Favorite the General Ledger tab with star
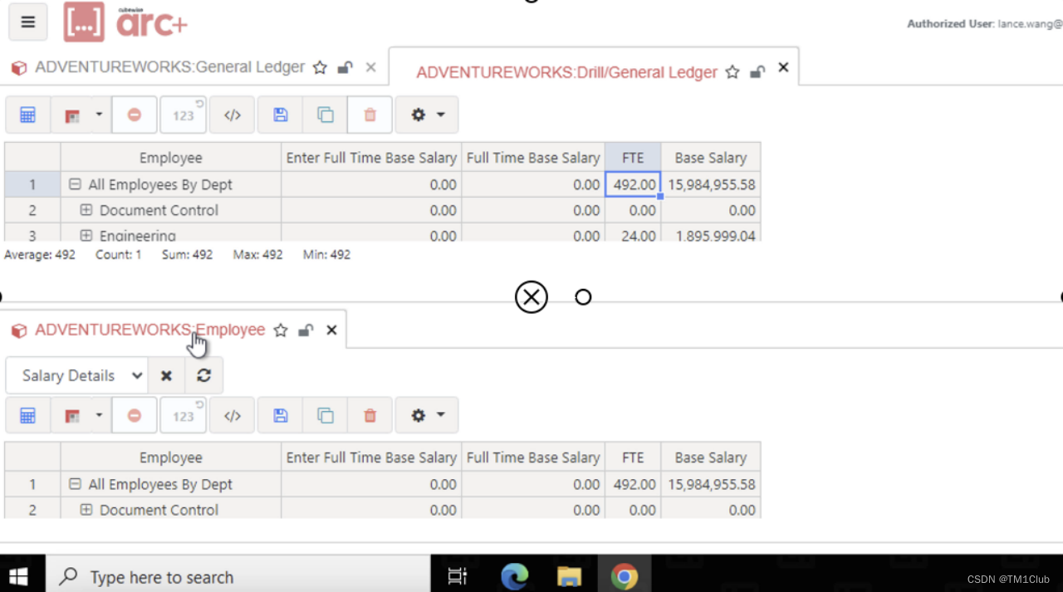1063x592 pixels. pos(320,68)
